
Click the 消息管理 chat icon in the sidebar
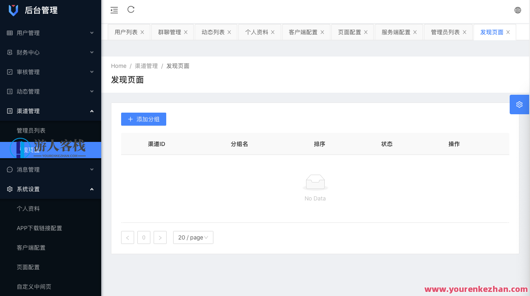pos(9,169)
